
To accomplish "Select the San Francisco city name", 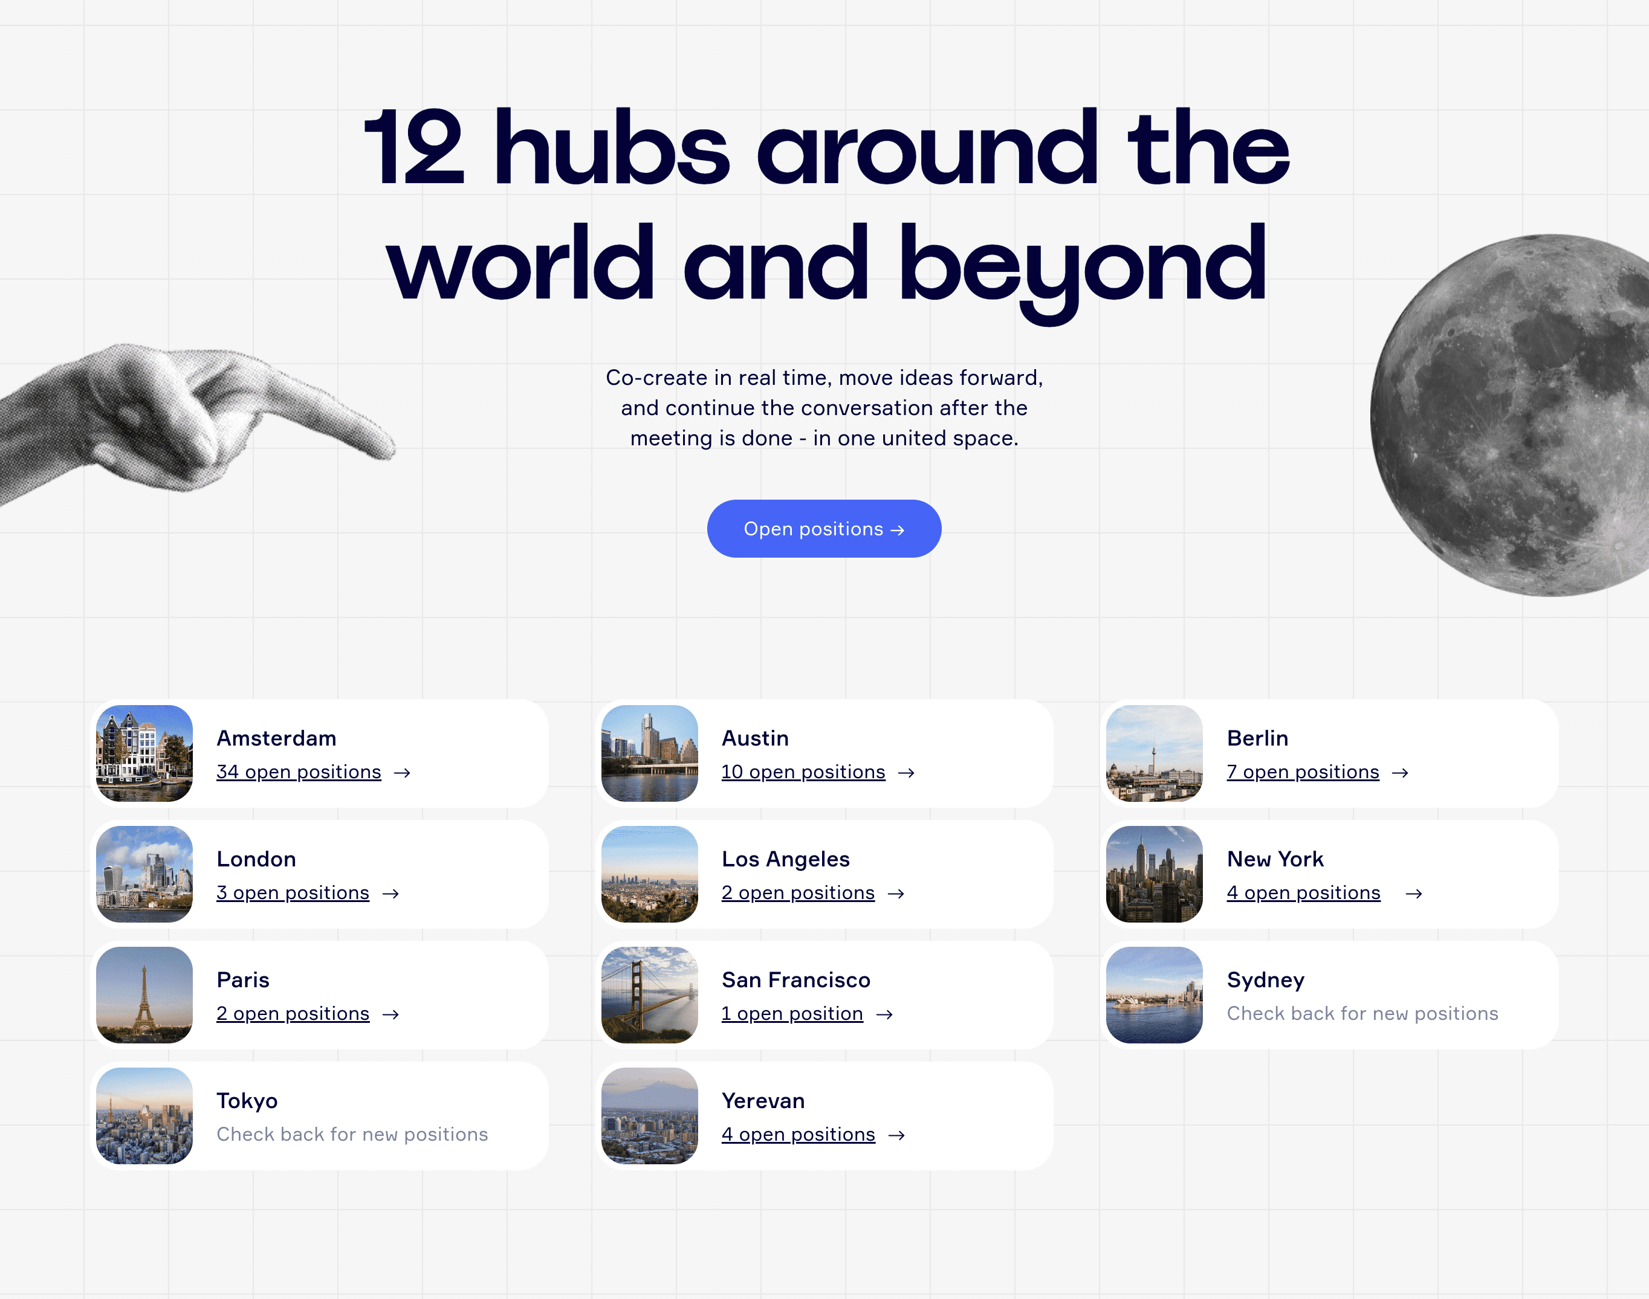I will pos(796,981).
